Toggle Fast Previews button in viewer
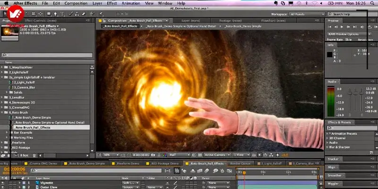This screenshot has height=189, width=378. click(x=259, y=155)
